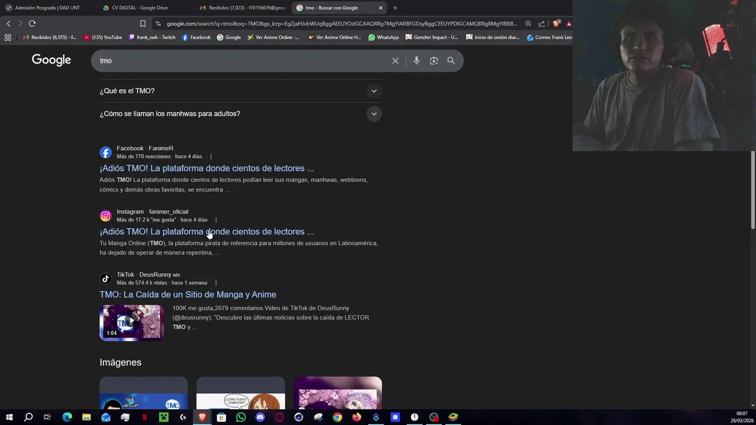
Task: Open the YouTube bookmark
Action: 103,37
